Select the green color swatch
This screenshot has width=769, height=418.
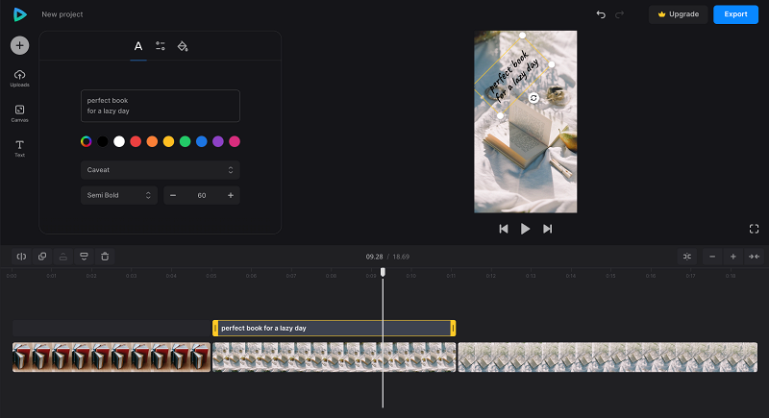coord(185,141)
